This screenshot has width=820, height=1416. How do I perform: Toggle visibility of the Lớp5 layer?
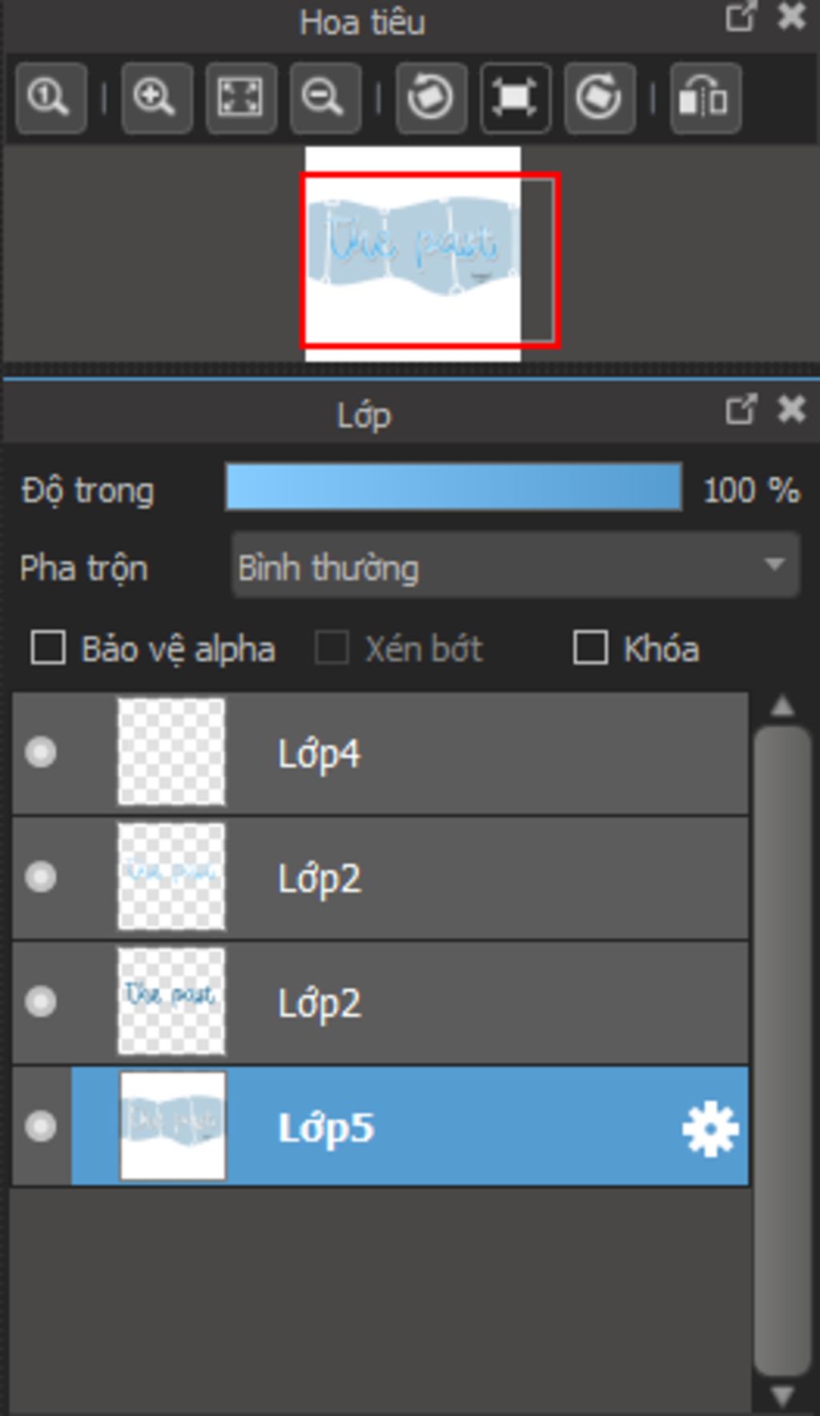[41, 1127]
